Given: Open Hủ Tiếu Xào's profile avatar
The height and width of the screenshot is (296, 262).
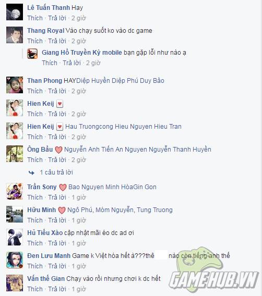Looking at the screenshot, I should click(15, 237).
